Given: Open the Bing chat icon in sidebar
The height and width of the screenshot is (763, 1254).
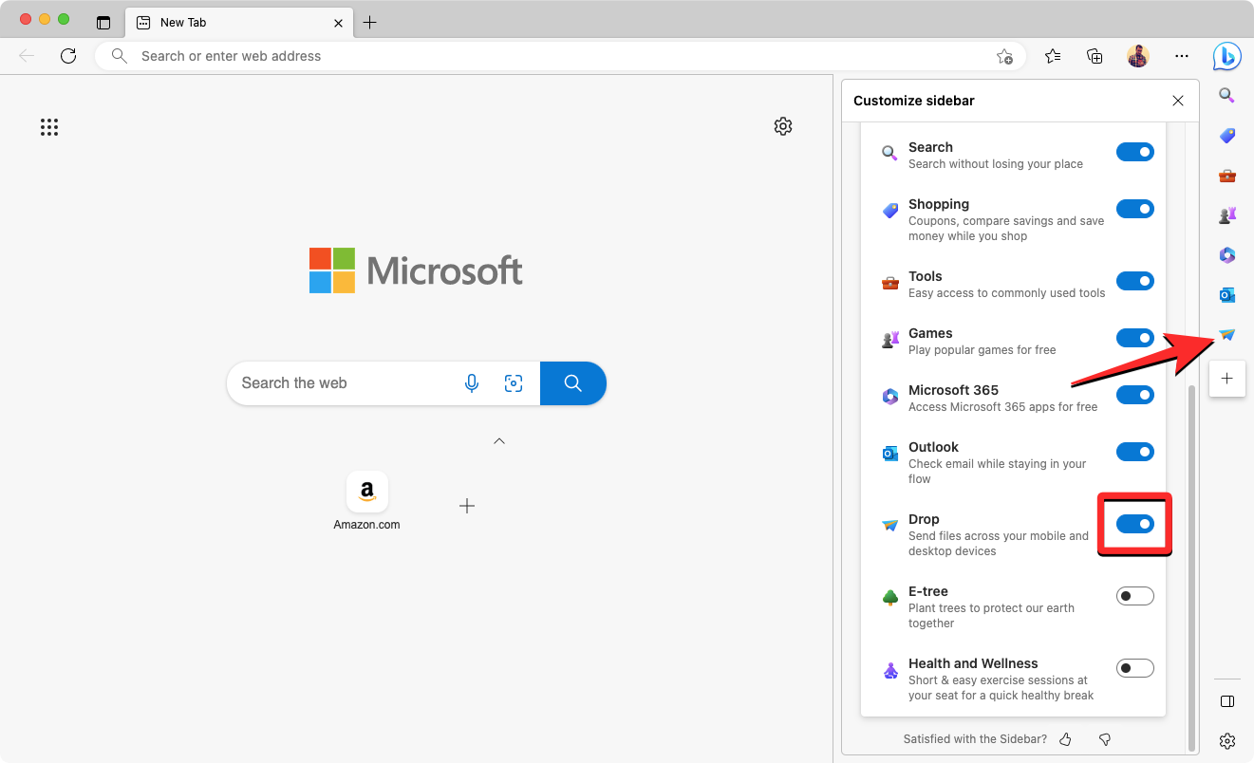Looking at the screenshot, I should pos(1226,57).
